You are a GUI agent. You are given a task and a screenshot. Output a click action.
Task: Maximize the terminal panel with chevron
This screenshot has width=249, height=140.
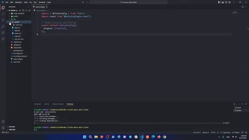tap(242, 104)
